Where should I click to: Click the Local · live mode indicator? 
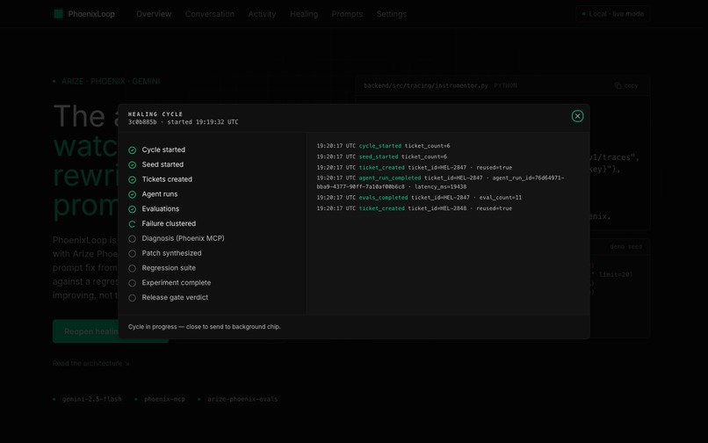[613, 14]
